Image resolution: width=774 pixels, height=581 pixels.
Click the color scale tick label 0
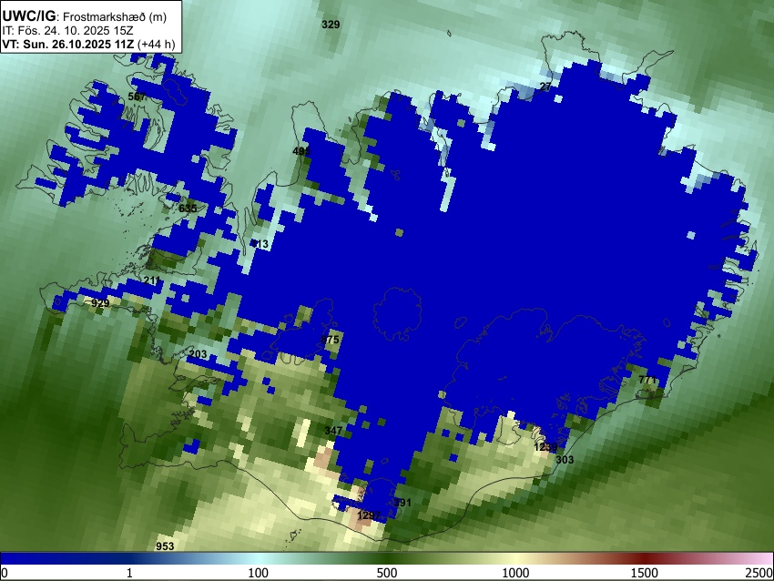pos(5,573)
